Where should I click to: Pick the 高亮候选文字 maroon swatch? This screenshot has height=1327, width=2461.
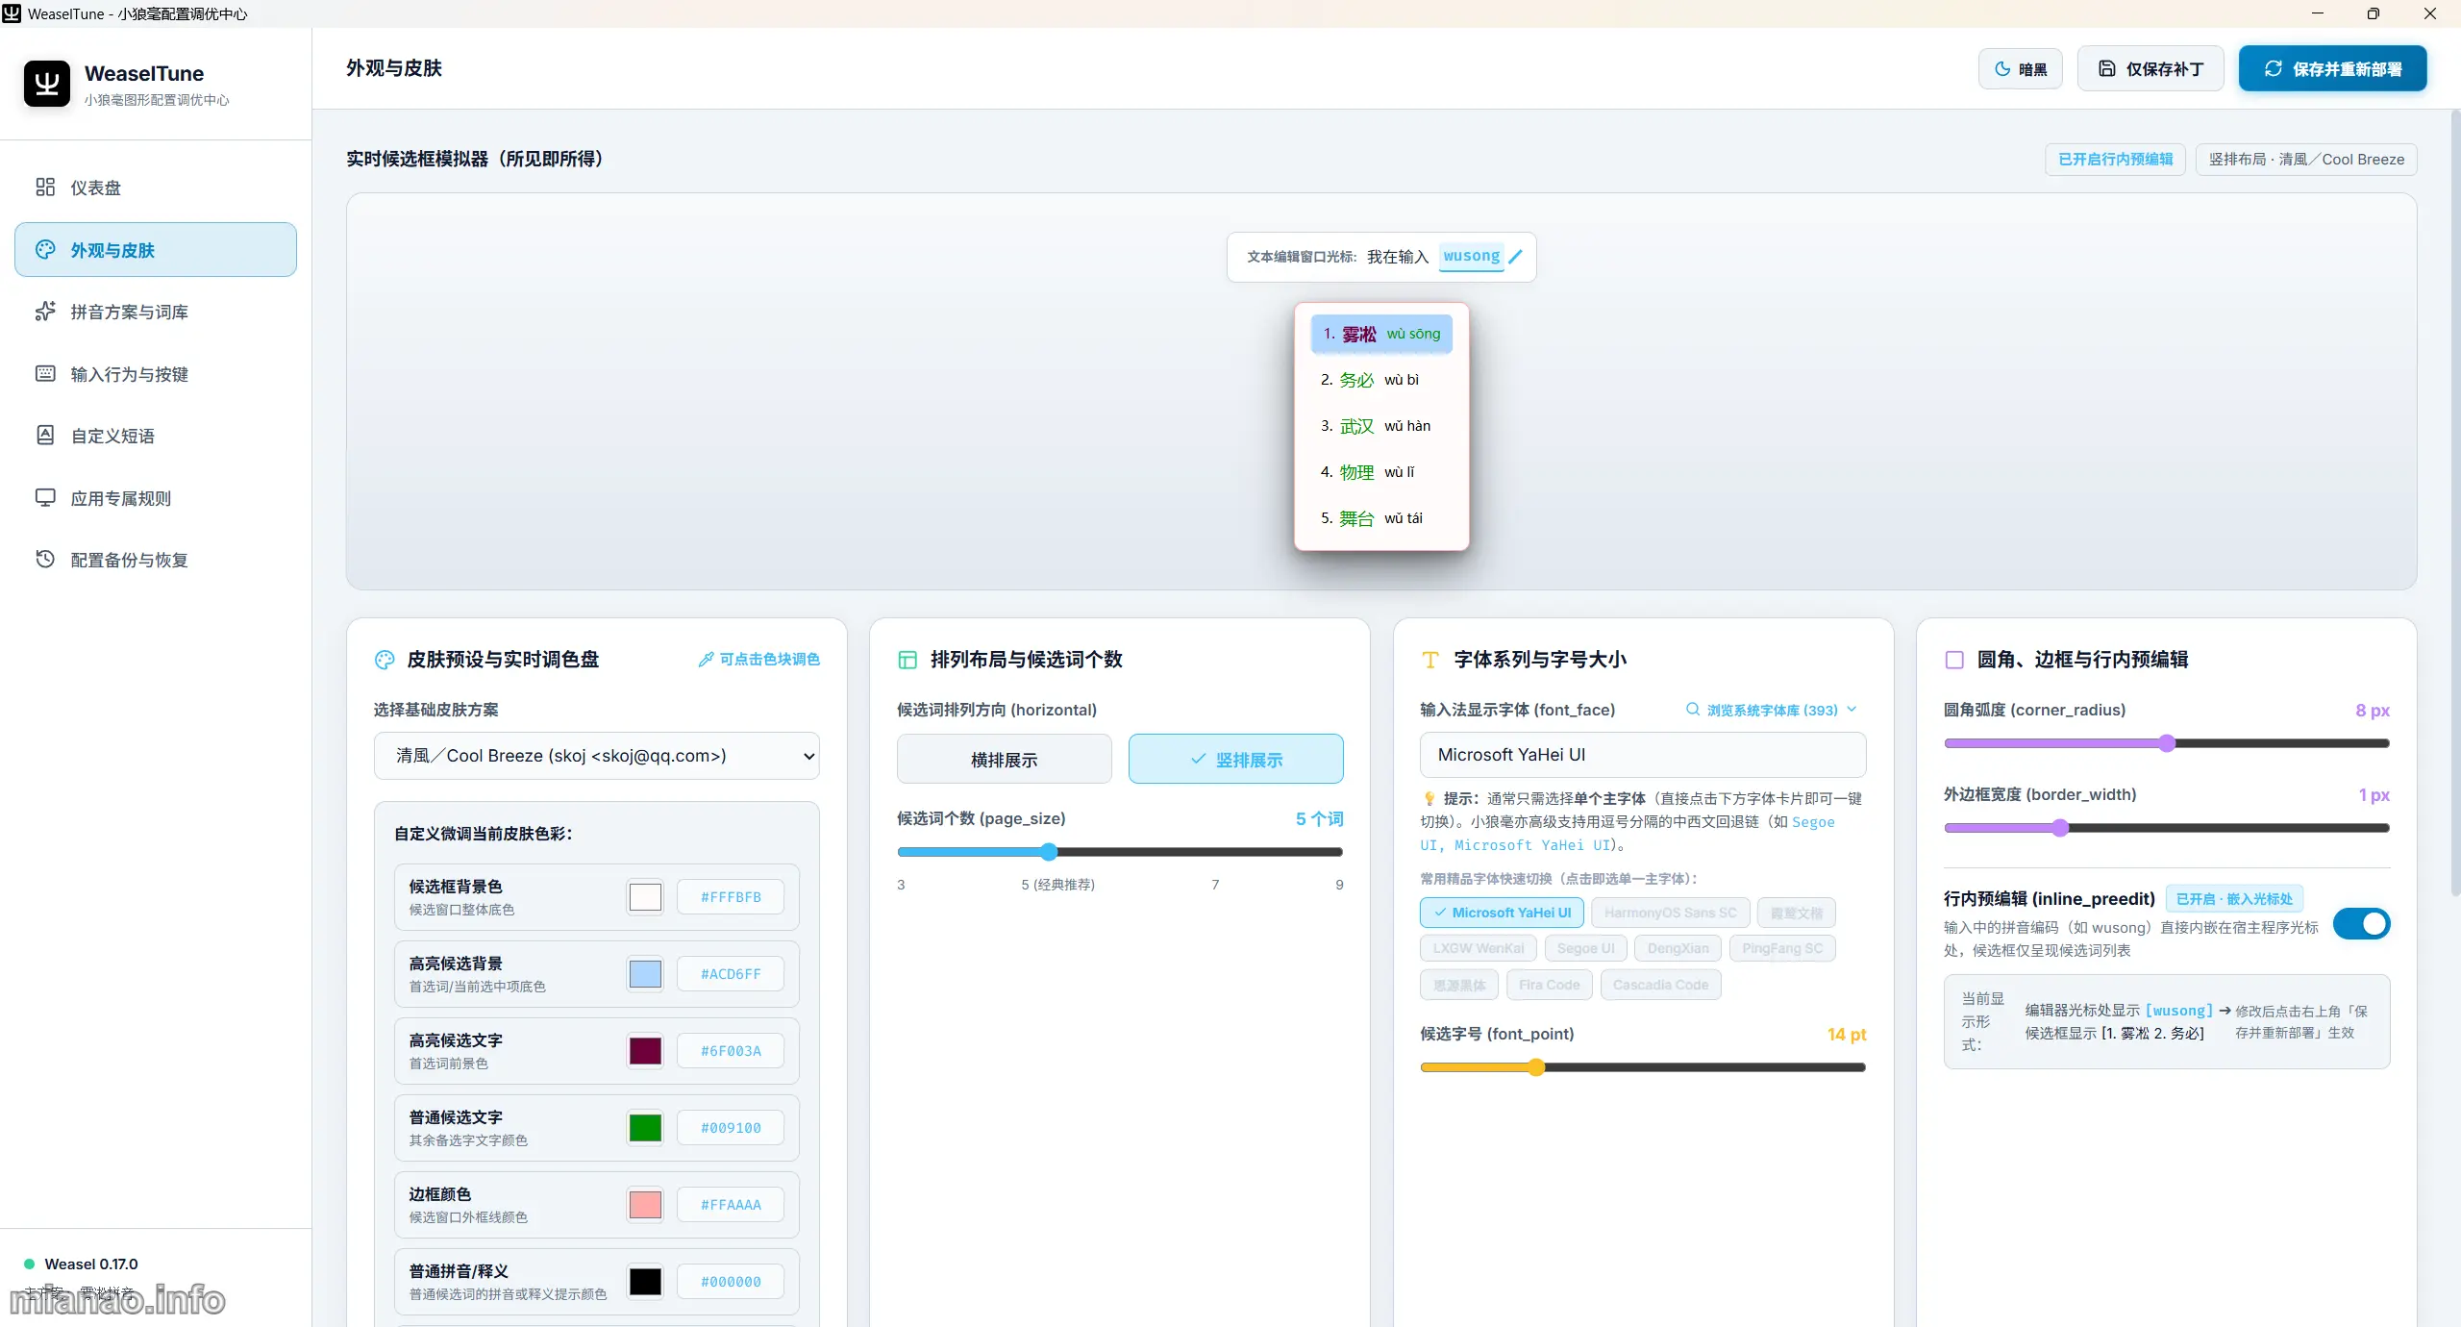click(645, 1051)
